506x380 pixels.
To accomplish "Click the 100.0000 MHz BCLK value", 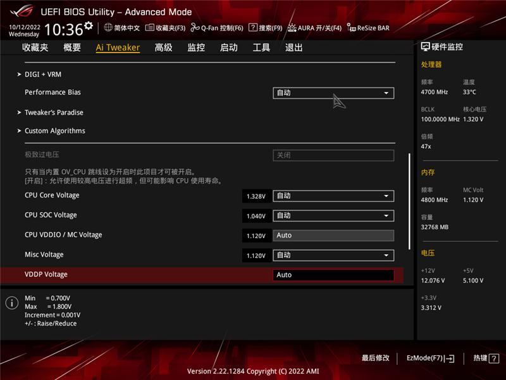I will [x=440, y=119].
